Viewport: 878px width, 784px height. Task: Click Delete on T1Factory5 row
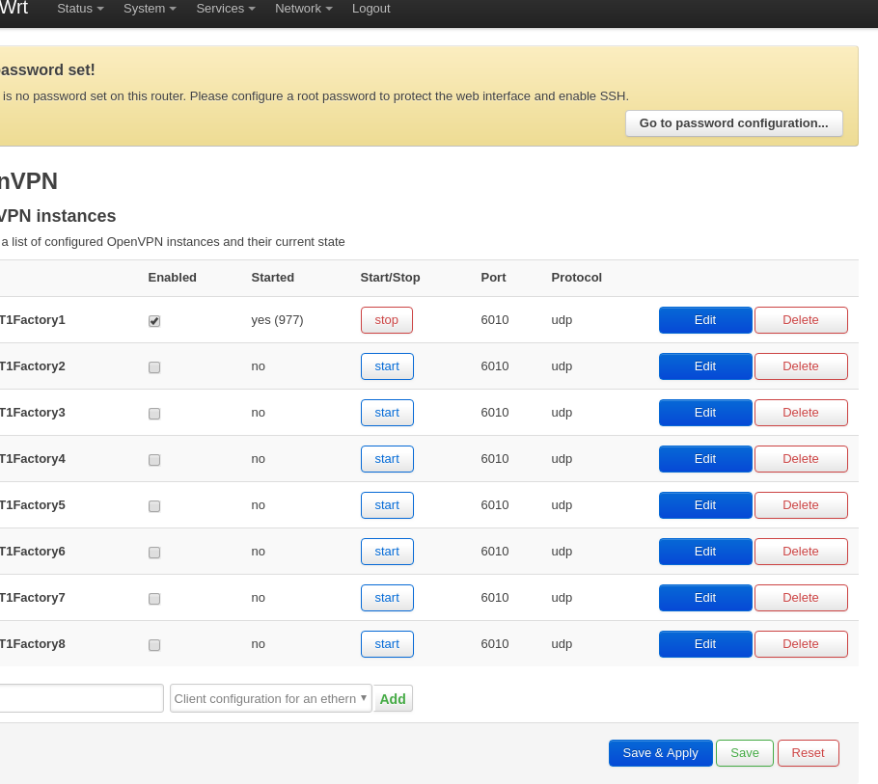801,505
